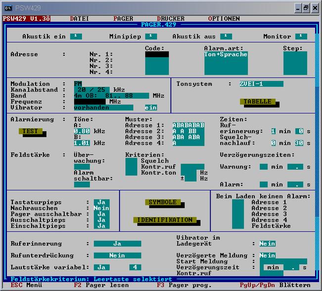Open the DATEI menu
Viewport: 322px width, 291px height.
pos(79,19)
